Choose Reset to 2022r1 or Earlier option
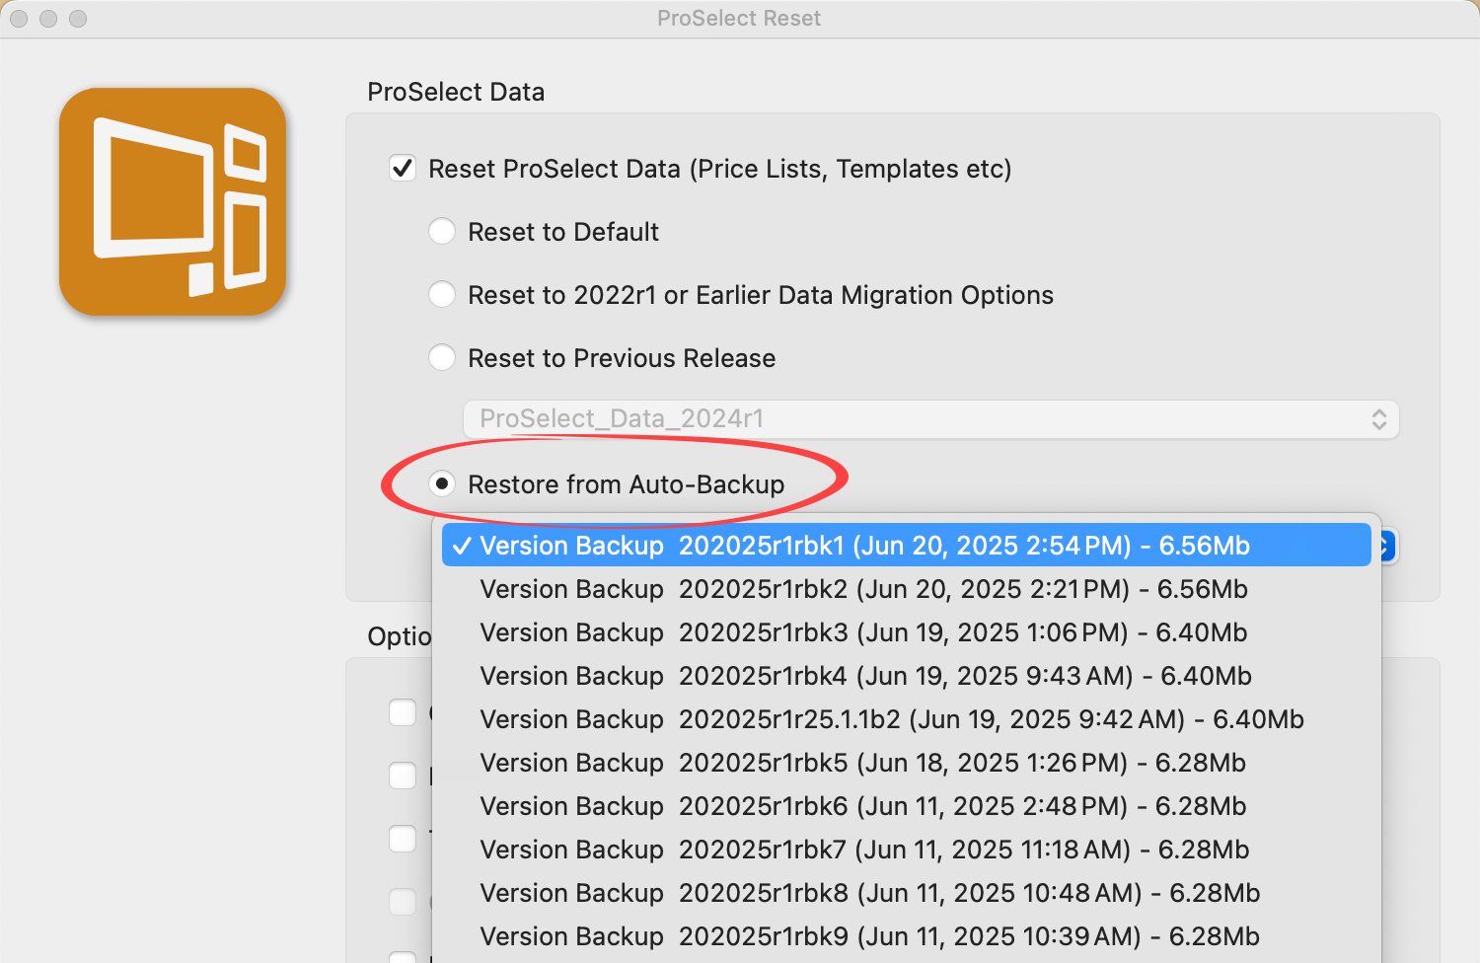The image size is (1480, 963). [442, 295]
